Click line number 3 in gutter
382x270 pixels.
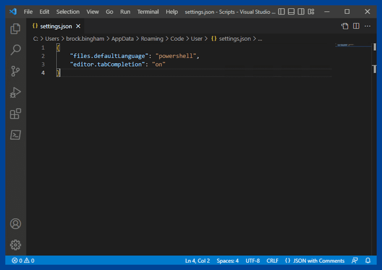43,64
